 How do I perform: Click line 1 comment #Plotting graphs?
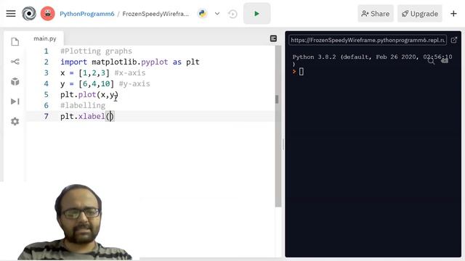pyautogui.click(x=96, y=51)
